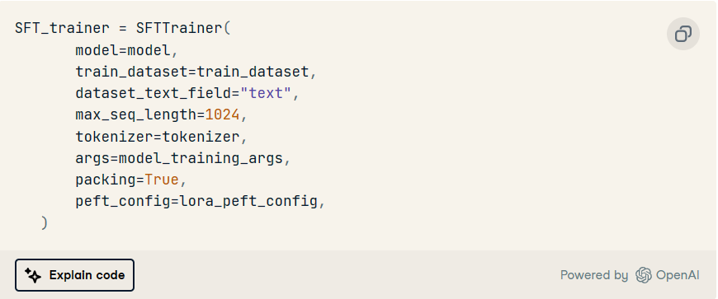
Task: Follow the OpenAI text link
Action: 678,275
